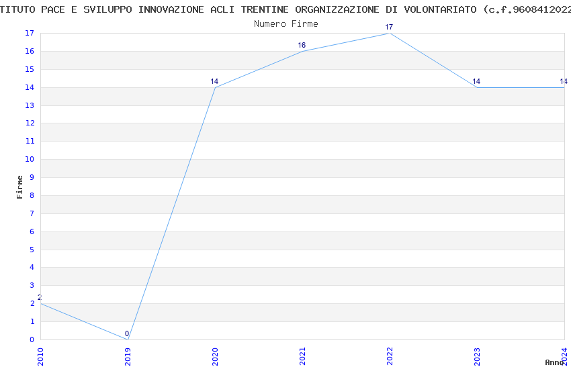Click y-axis tick label 11

30,141
